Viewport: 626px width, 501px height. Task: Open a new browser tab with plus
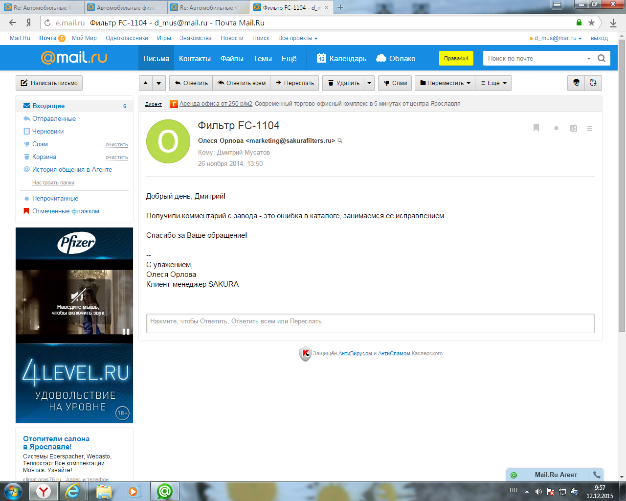click(x=340, y=7)
